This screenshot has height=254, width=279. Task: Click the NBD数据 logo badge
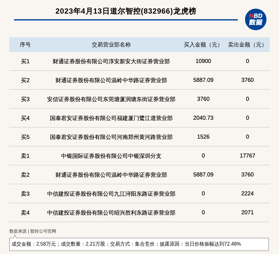pyautogui.click(x=255, y=20)
